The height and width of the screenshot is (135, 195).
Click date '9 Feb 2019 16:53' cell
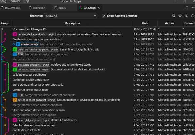(144, 105)
